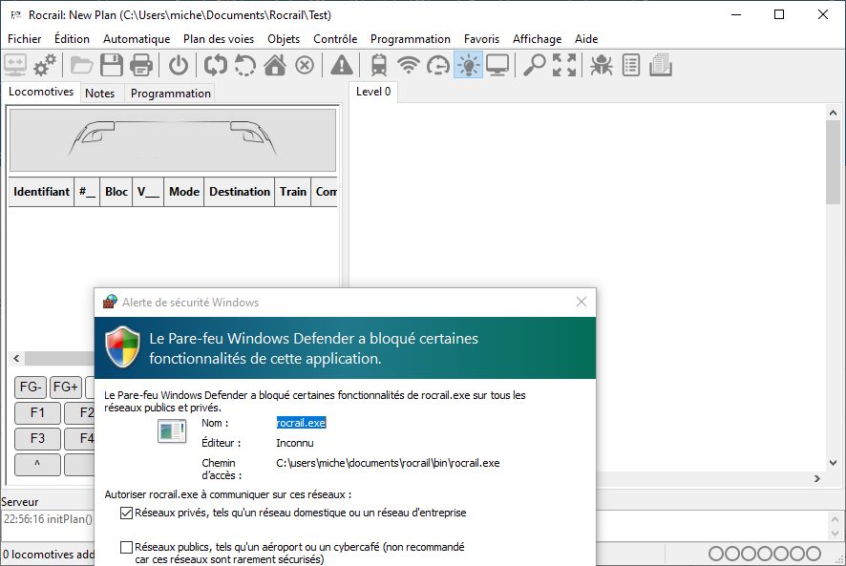Click the speedometer gauge icon
Image resolution: width=846 pixels, height=566 pixels.
point(438,66)
